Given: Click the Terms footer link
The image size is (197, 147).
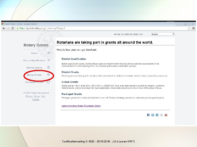Looking at the screenshot, I should coord(37,96).
